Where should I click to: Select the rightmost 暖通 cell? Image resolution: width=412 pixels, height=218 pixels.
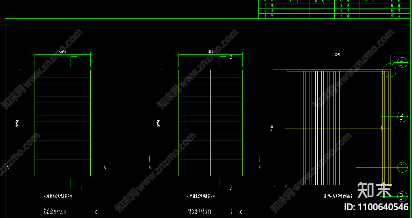point(398,6)
